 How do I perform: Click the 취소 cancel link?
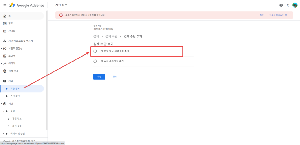click(x=115, y=76)
